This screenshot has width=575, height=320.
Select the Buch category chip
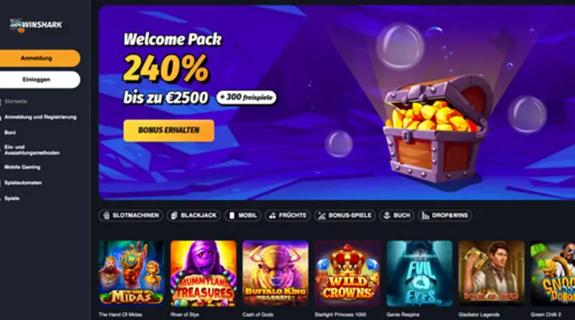pyautogui.click(x=397, y=216)
